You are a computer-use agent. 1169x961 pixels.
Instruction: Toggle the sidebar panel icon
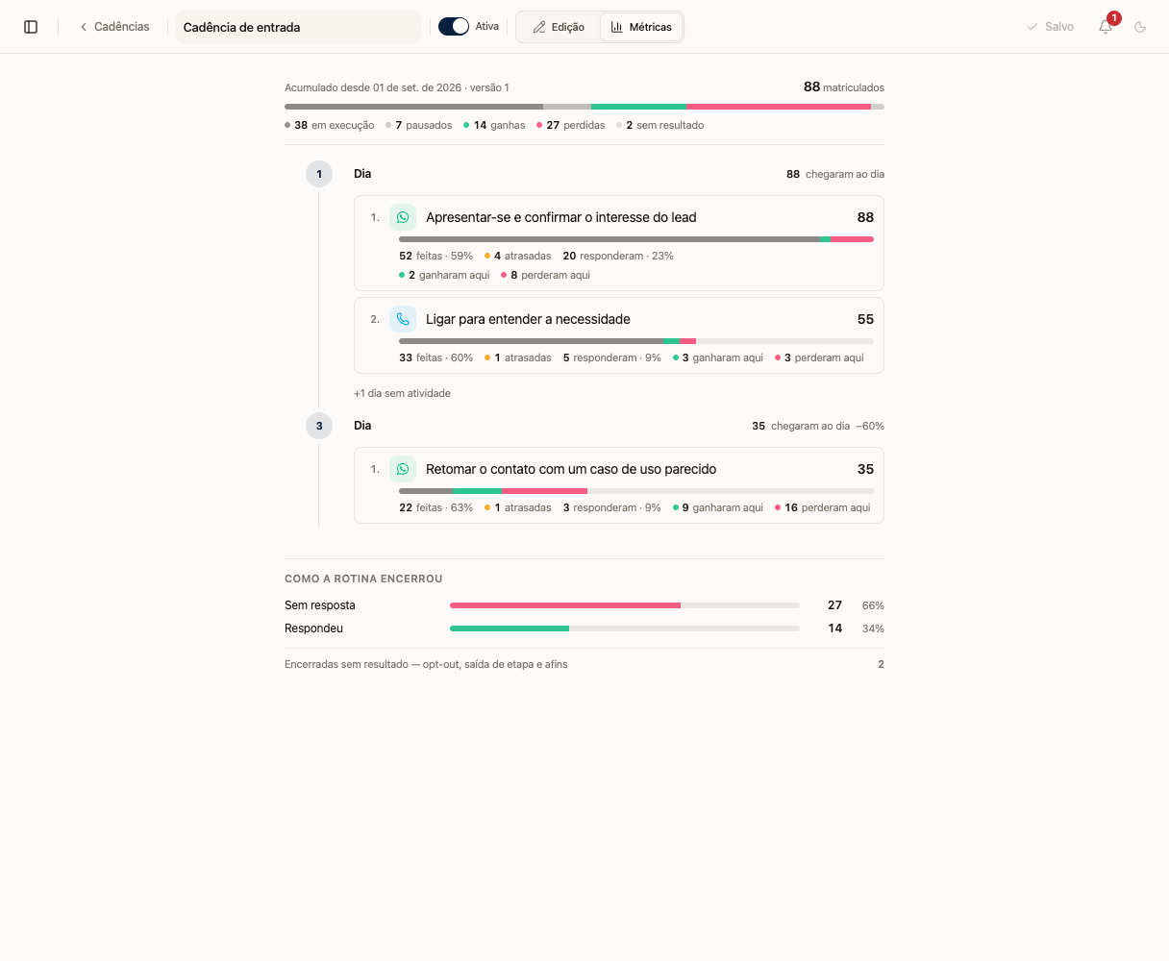point(31,27)
